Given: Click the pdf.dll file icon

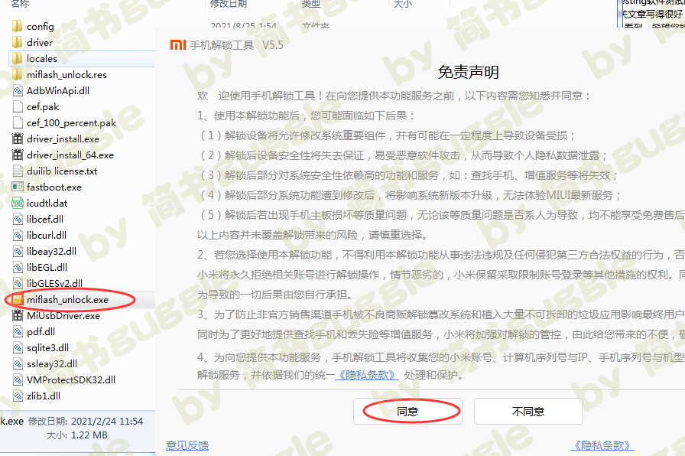Looking at the screenshot, I should pyautogui.click(x=18, y=332).
